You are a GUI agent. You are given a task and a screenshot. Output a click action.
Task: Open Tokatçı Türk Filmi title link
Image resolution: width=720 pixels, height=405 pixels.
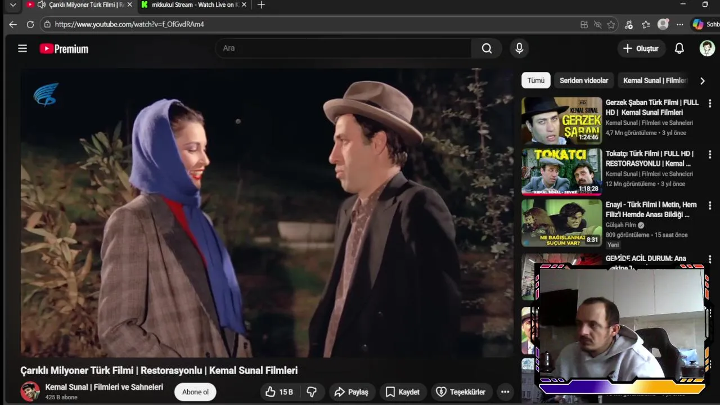(x=650, y=159)
